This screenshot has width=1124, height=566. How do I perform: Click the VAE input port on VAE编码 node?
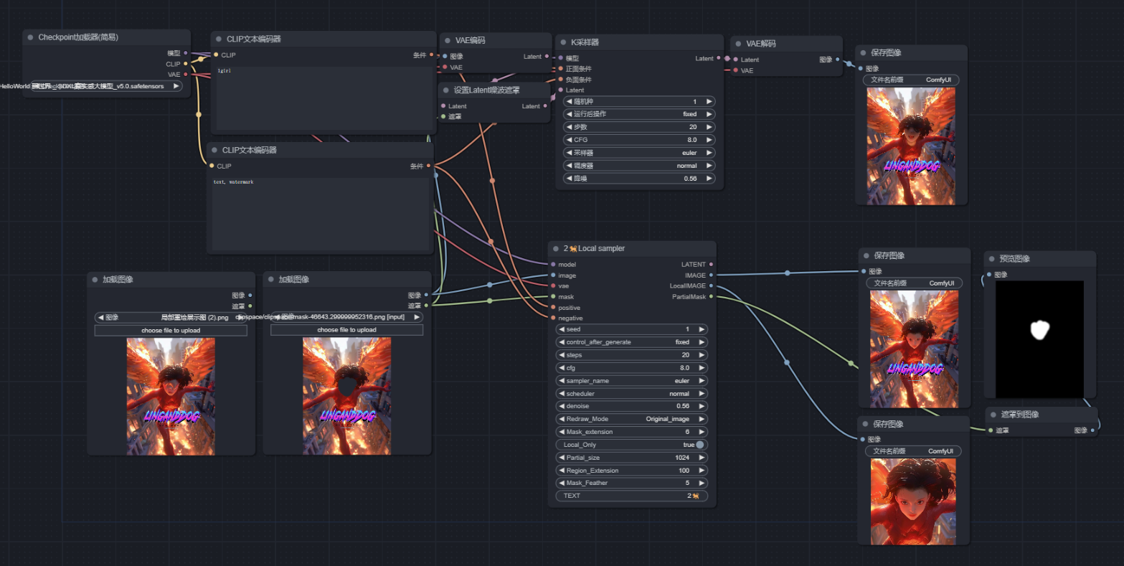(x=444, y=67)
